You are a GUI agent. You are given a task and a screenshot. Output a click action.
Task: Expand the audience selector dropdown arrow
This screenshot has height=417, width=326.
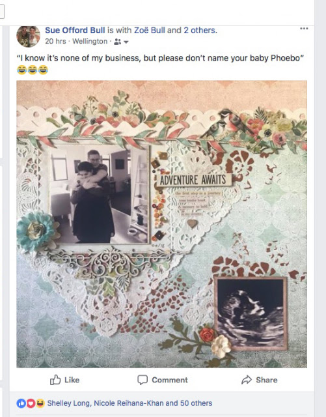pyautogui.click(x=126, y=42)
